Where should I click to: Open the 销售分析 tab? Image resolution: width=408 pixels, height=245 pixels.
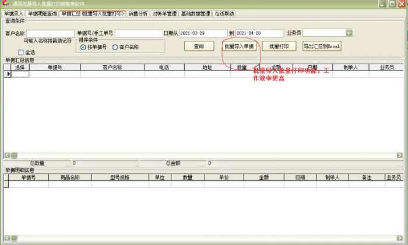coord(138,13)
